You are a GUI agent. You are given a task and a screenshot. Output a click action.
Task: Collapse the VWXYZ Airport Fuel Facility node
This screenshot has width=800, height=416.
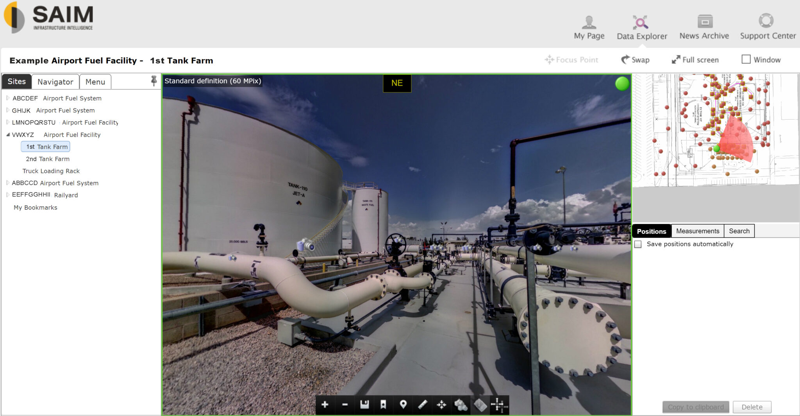8,134
